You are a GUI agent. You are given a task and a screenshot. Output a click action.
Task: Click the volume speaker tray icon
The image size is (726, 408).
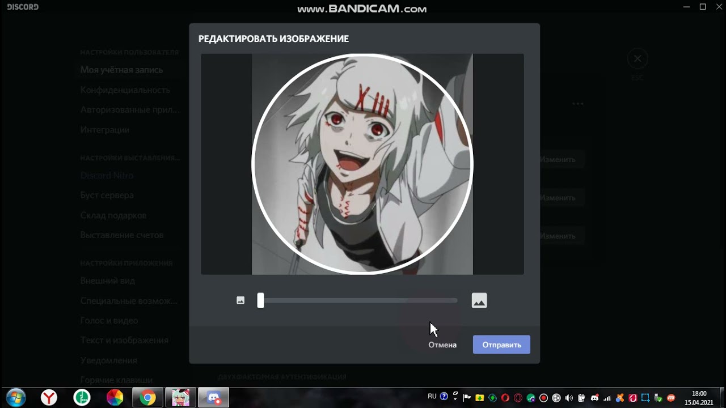[569, 398]
